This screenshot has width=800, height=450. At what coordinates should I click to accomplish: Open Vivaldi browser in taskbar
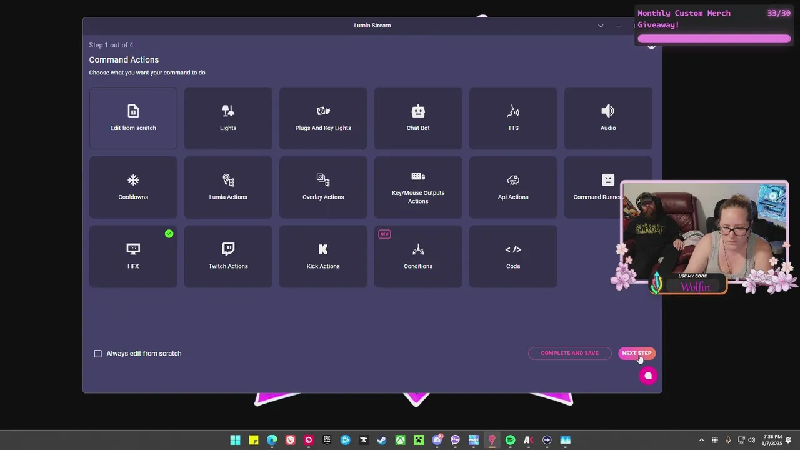tap(291, 440)
